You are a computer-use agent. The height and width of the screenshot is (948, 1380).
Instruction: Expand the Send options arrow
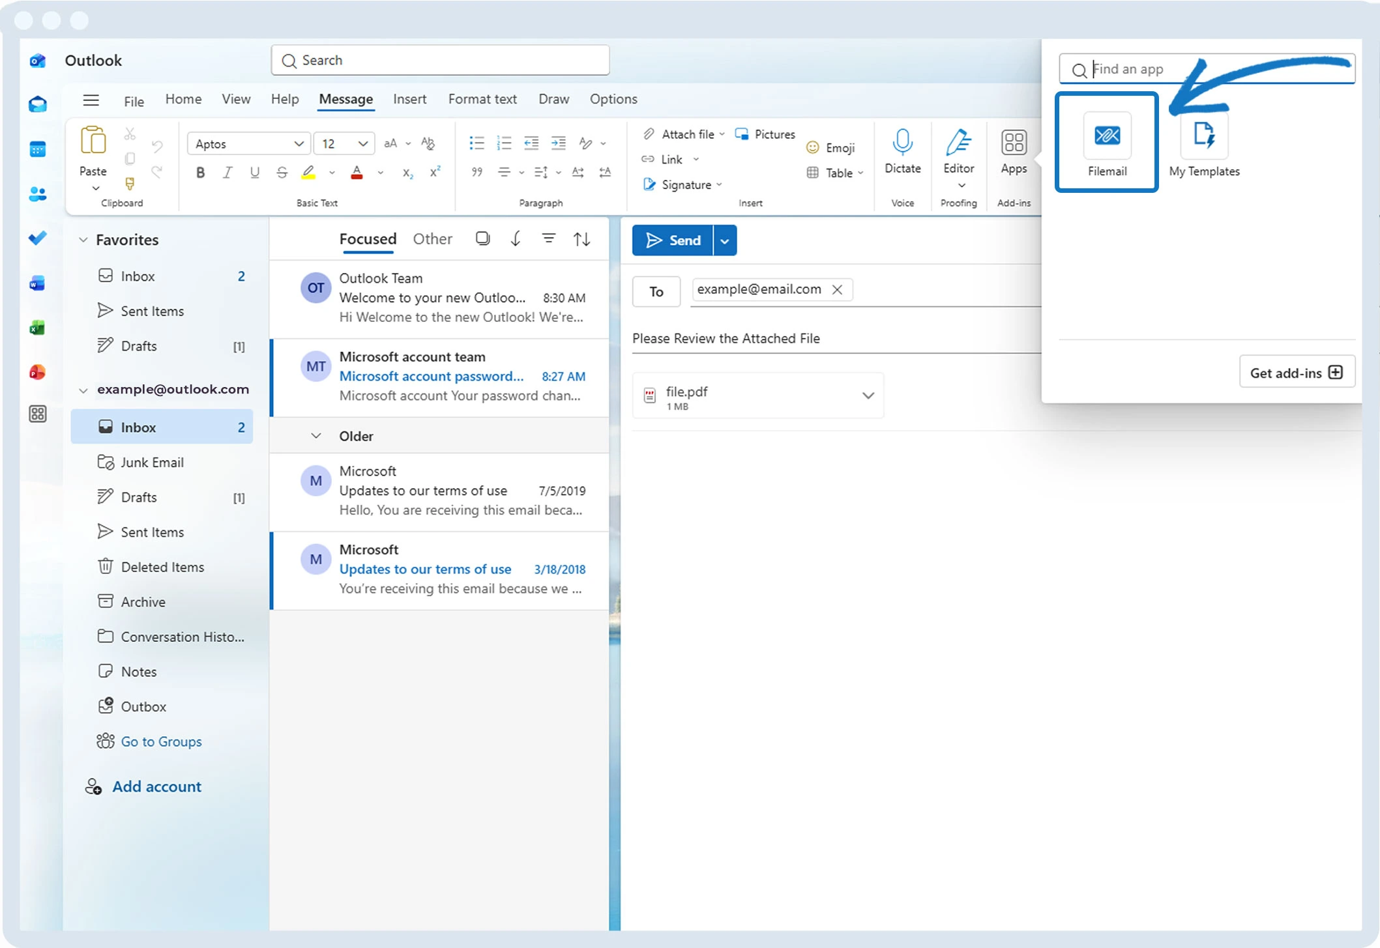[724, 240]
